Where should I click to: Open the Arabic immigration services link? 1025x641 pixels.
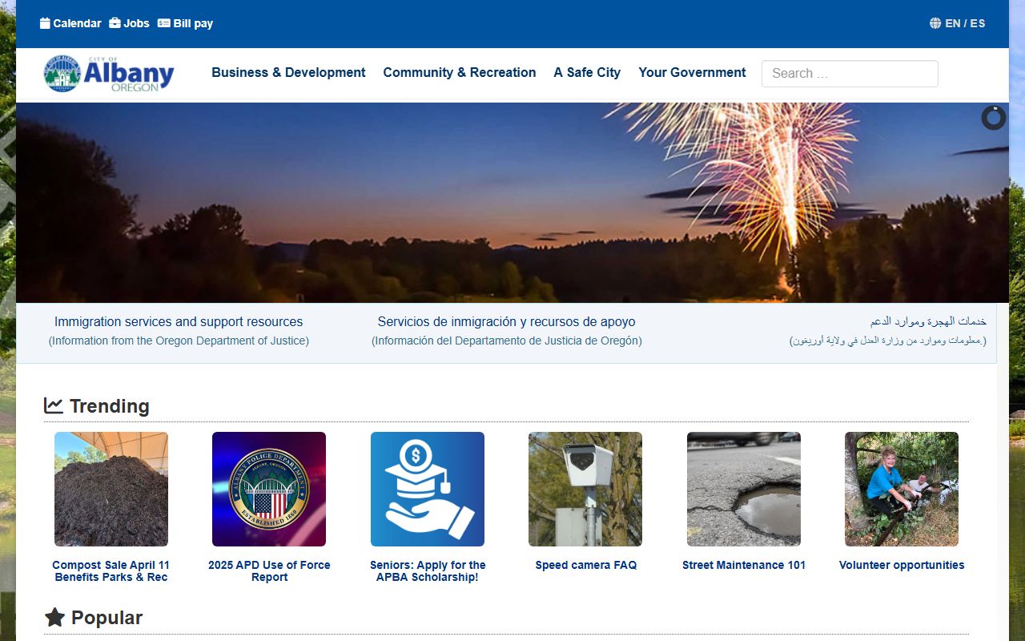927,321
